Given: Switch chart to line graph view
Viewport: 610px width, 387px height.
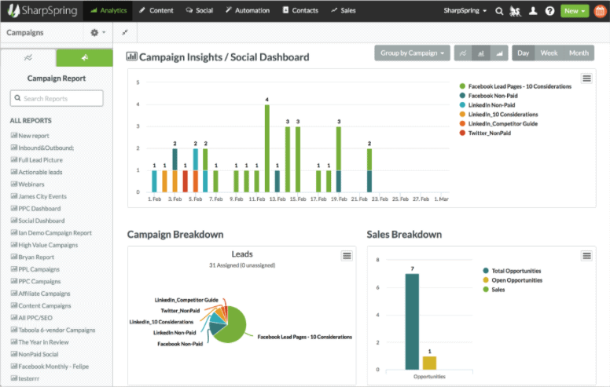Looking at the screenshot, I should 463,53.
